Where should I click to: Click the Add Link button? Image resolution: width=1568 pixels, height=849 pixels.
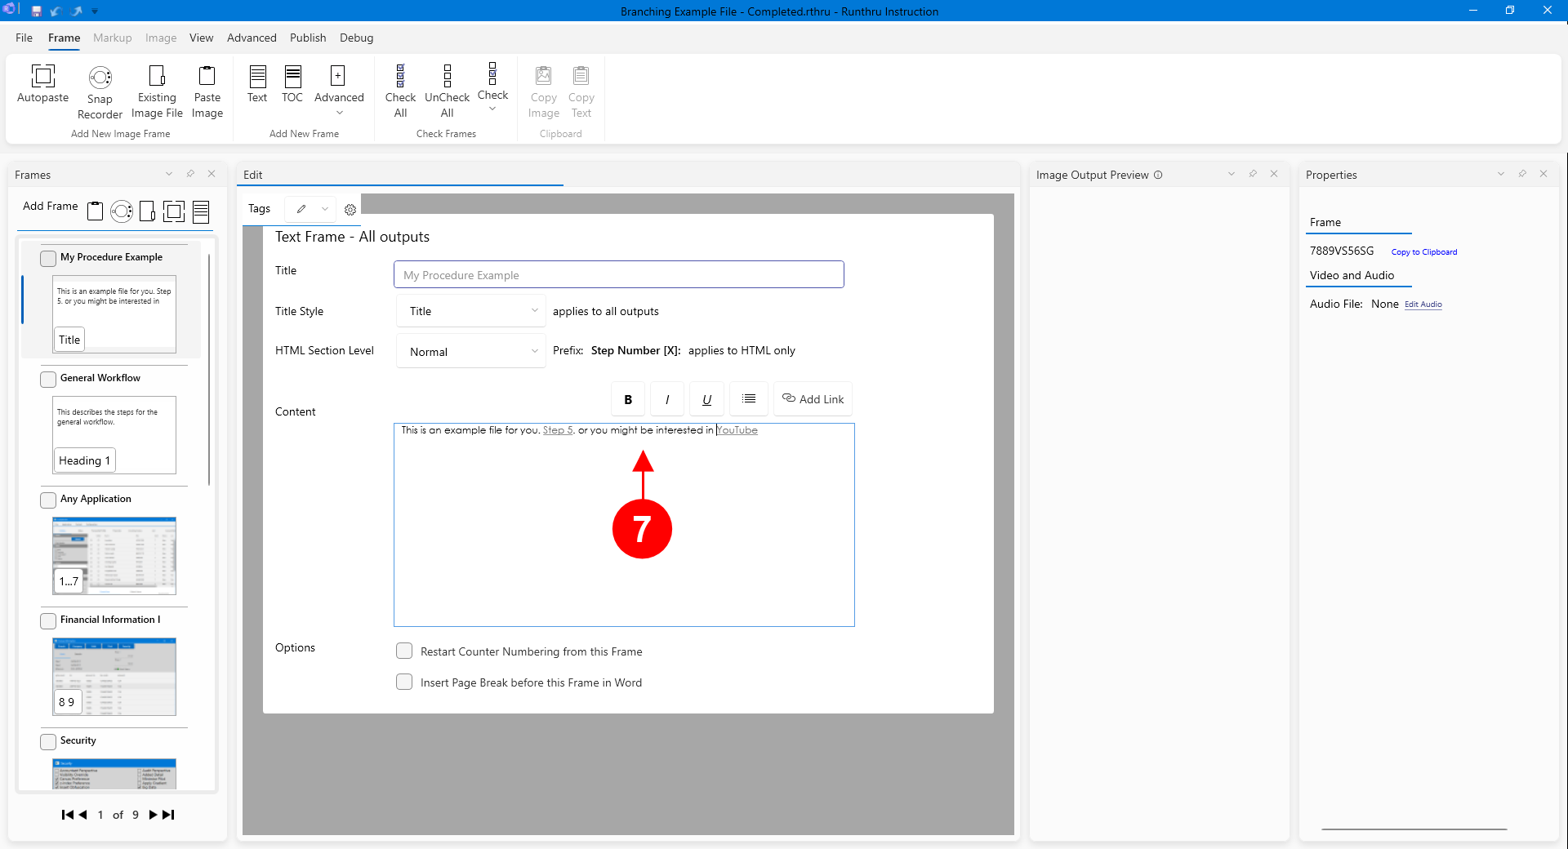813,399
